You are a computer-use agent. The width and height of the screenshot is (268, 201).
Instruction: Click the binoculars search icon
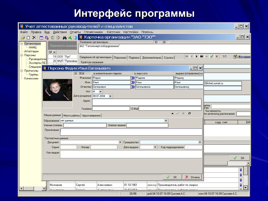[x=64, y=38]
